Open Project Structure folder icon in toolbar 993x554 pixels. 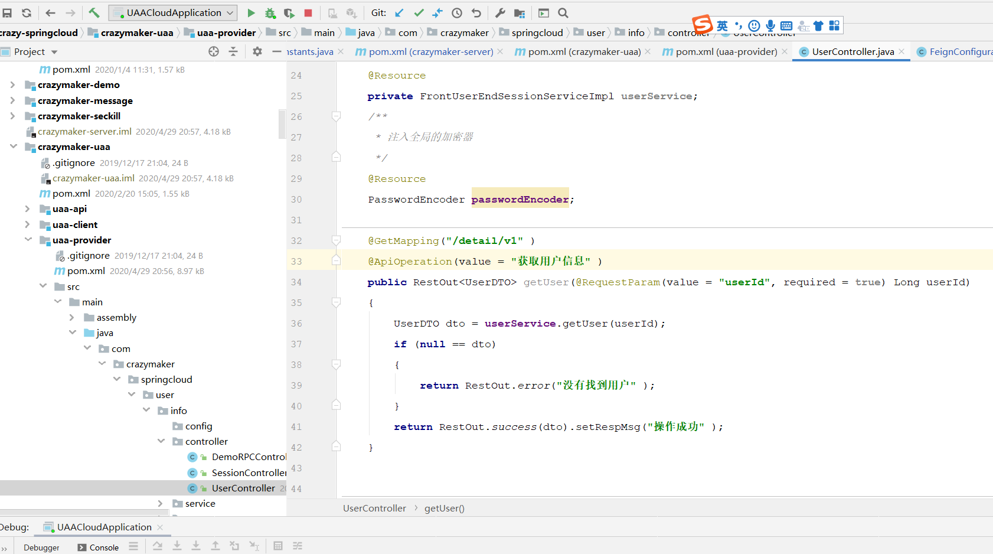520,13
